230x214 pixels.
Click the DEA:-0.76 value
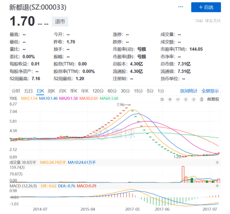click(x=67, y=186)
